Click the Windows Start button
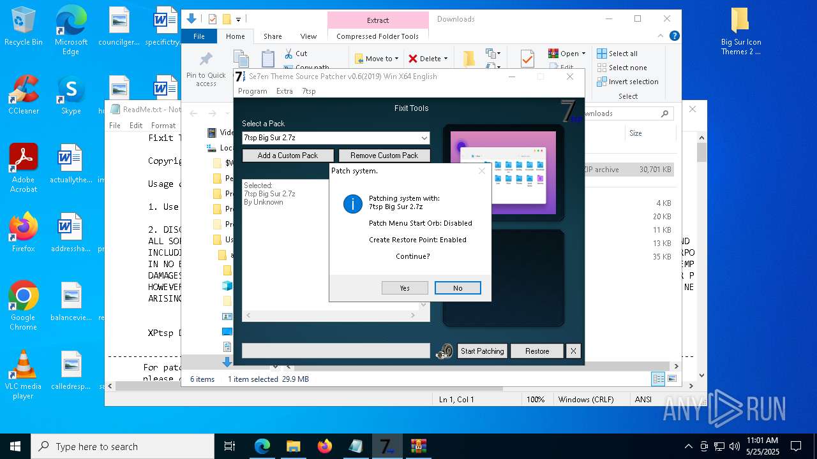 15,446
